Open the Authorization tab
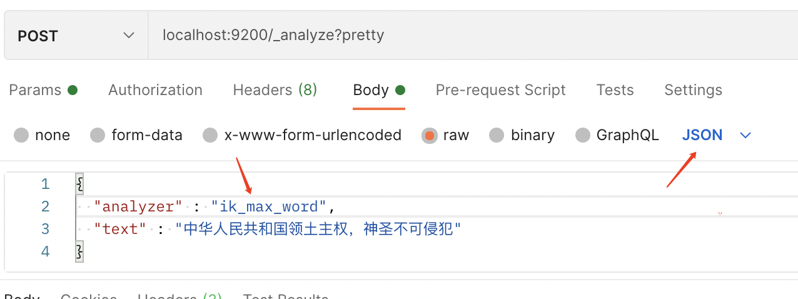Image resolution: width=798 pixels, height=299 pixels. coord(155,90)
